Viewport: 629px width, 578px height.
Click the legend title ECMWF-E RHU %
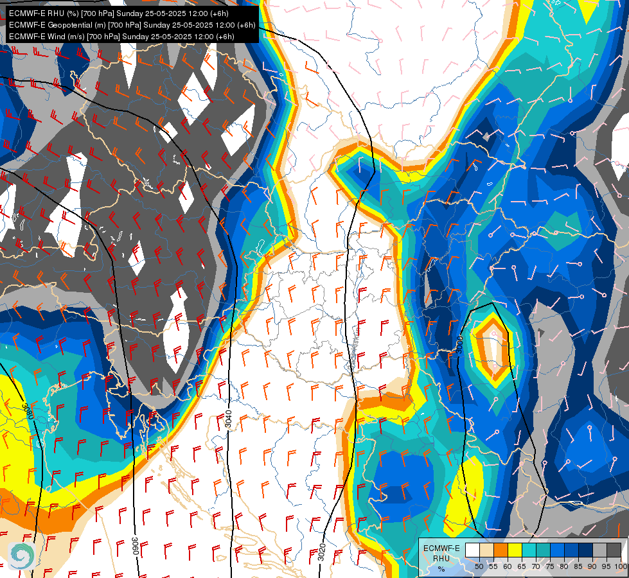(441, 558)
